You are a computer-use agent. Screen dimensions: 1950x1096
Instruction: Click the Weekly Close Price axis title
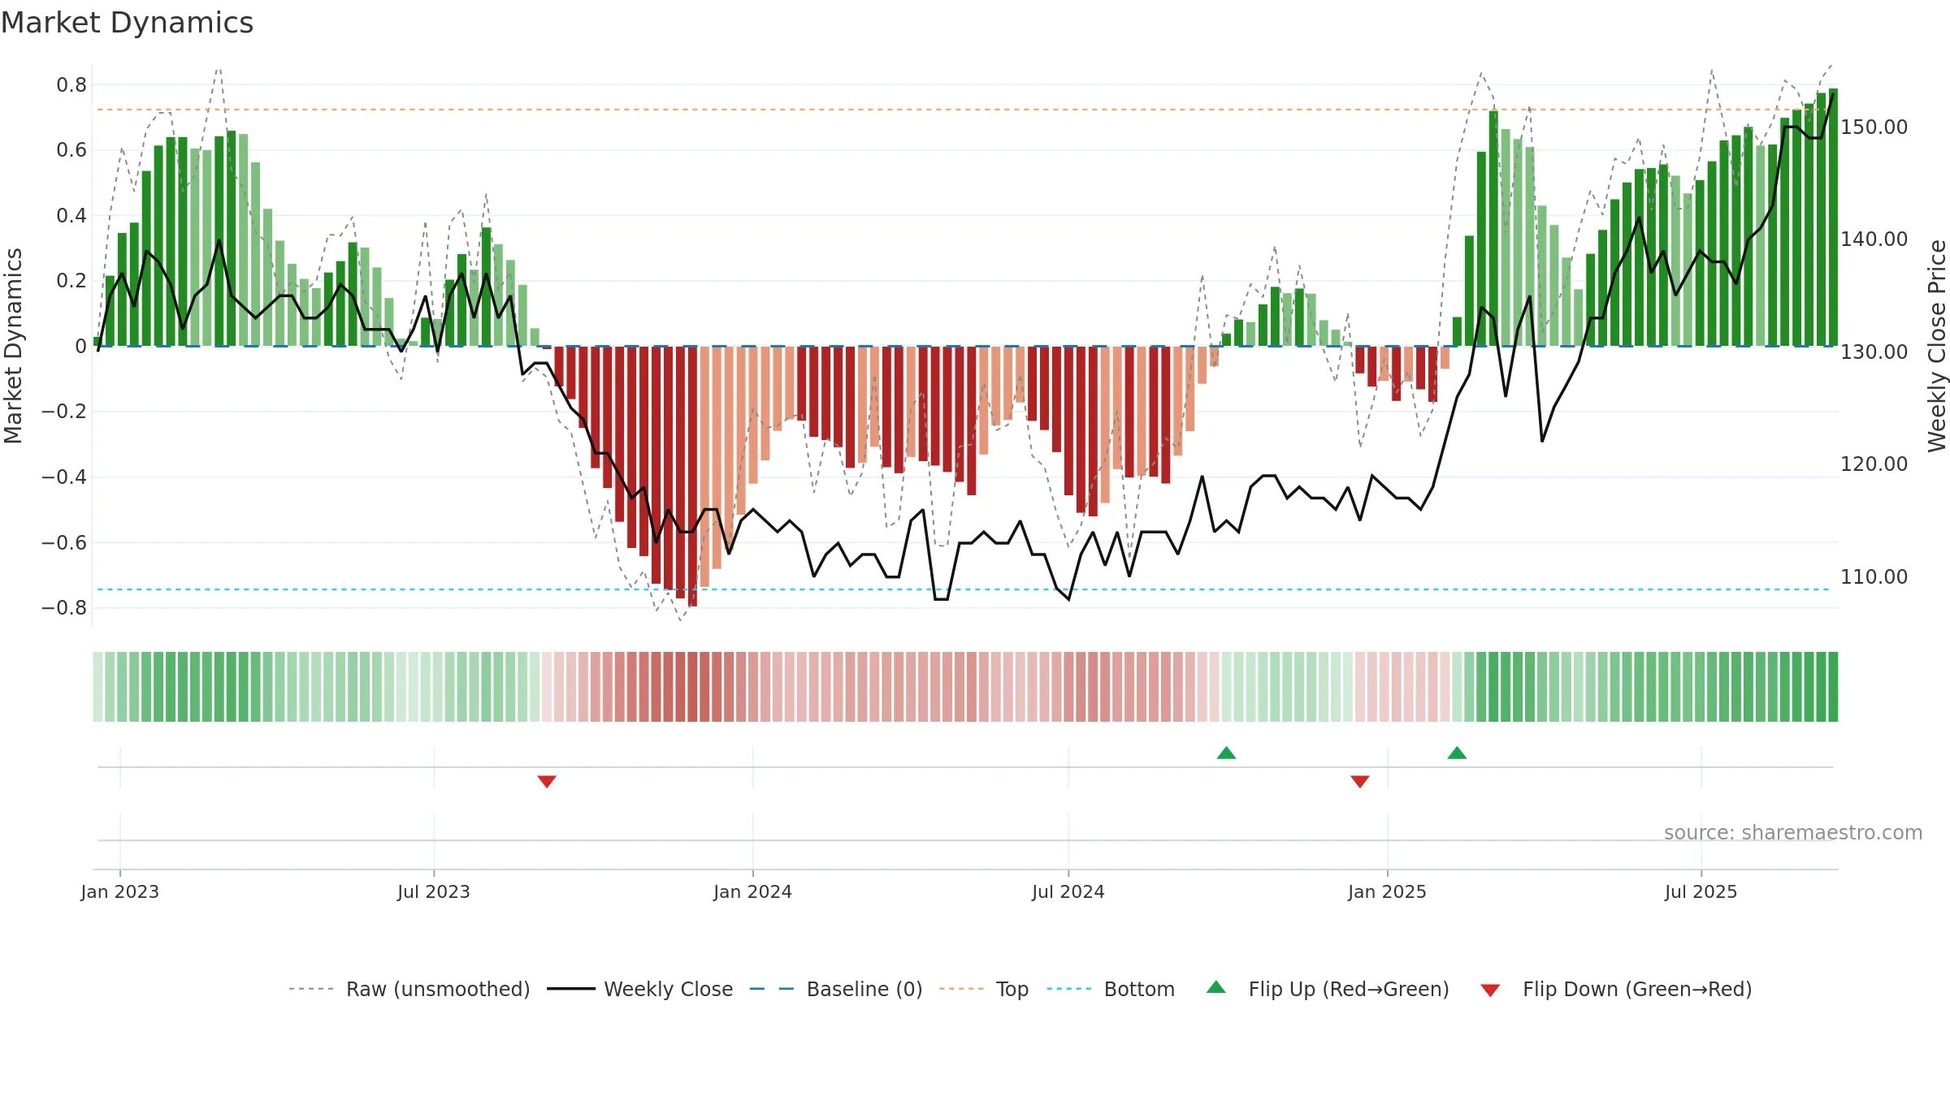[1937, 346]
